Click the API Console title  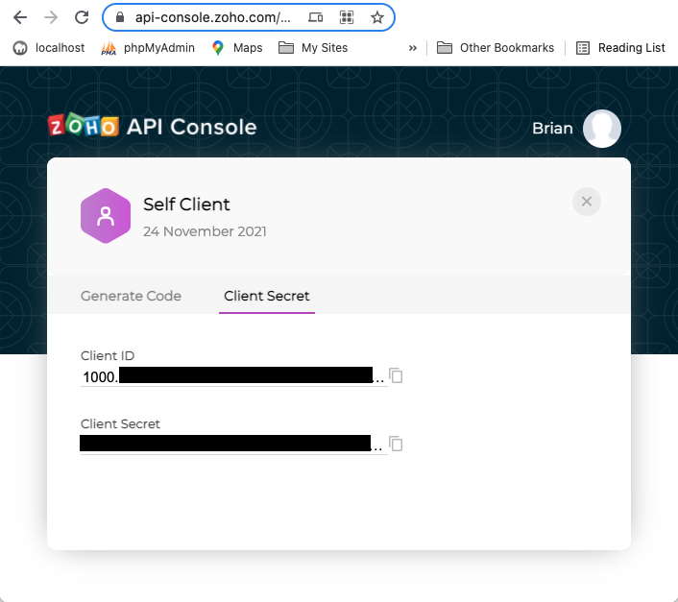(191, 127)
